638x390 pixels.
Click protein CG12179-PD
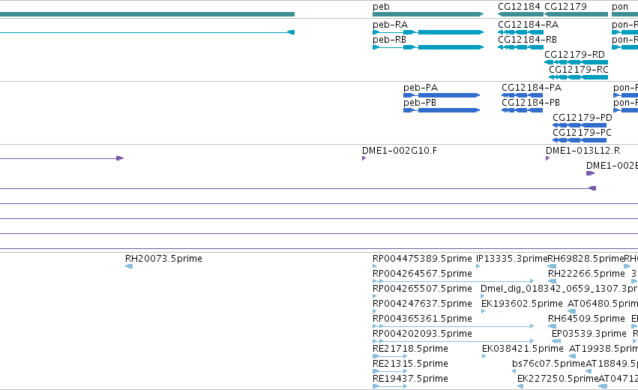583,118
